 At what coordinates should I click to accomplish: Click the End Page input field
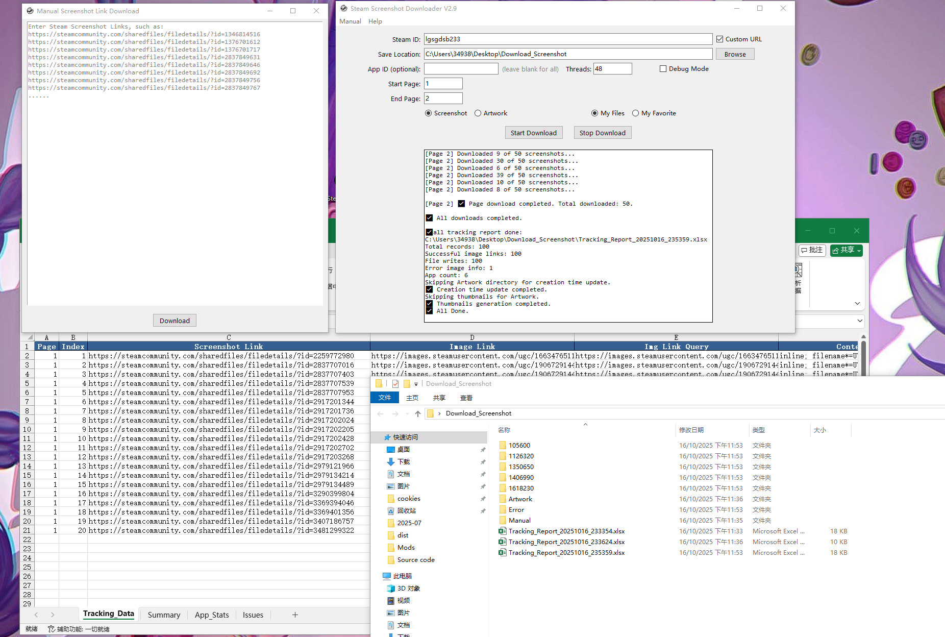pos(443,99)
